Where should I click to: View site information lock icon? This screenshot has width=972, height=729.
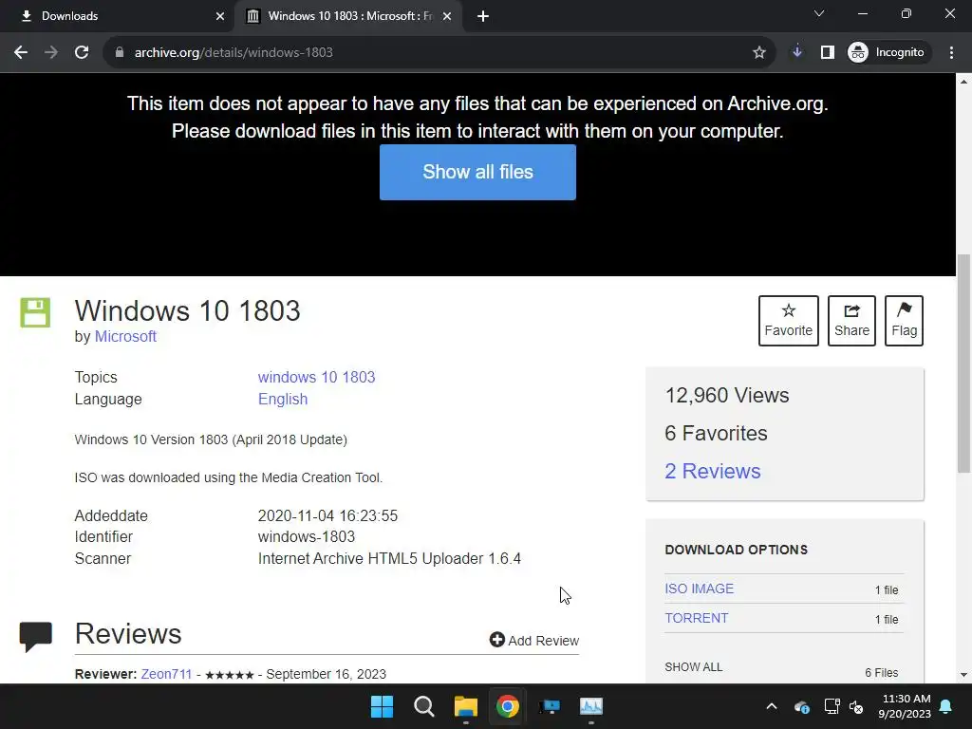coord(120,53)
